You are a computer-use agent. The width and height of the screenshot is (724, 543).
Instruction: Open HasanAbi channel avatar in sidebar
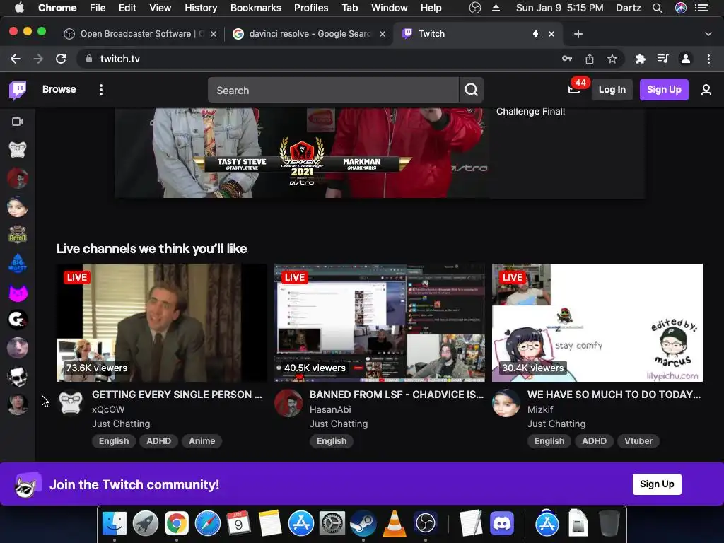pyautogui.click(x=18, y=178)
